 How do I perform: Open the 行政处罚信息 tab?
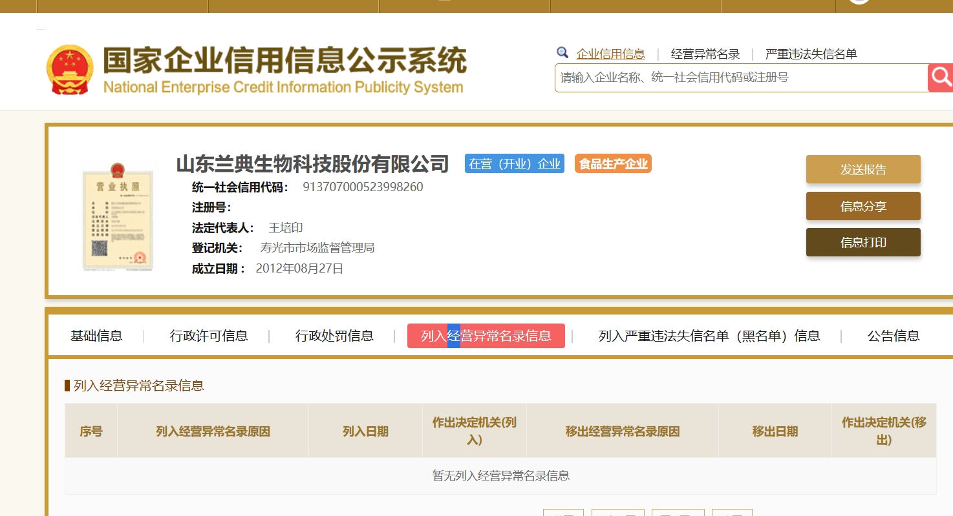(334, 336)
